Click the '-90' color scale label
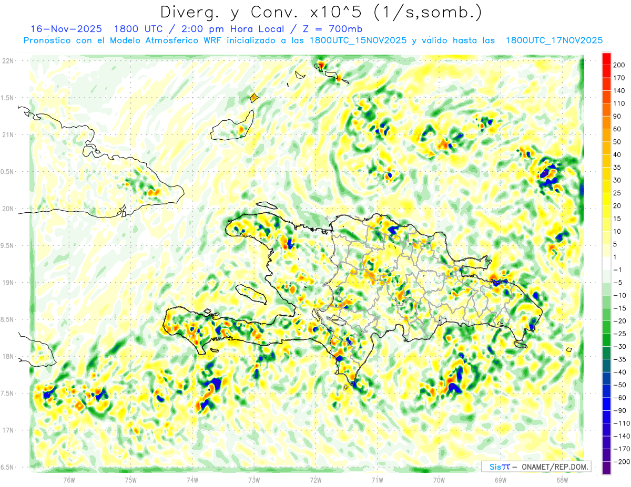Screen dimensions: 631x487 click(620, 410)
